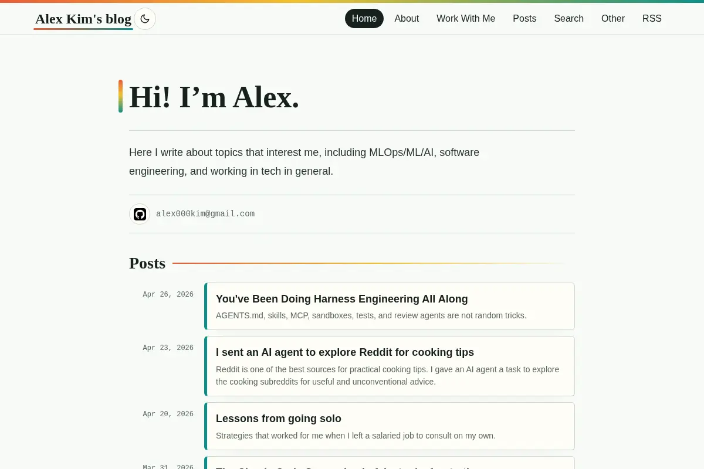Viewport: 704px width, 469px height.
Task: Click the Posts section heading
Action: (147, 263)
